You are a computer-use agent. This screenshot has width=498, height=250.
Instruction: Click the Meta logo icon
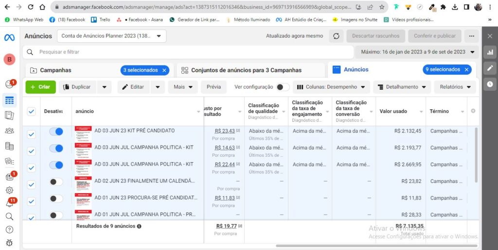(x=9, y=37)
